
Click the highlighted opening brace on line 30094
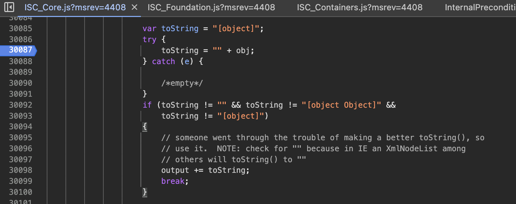(144, 127)
